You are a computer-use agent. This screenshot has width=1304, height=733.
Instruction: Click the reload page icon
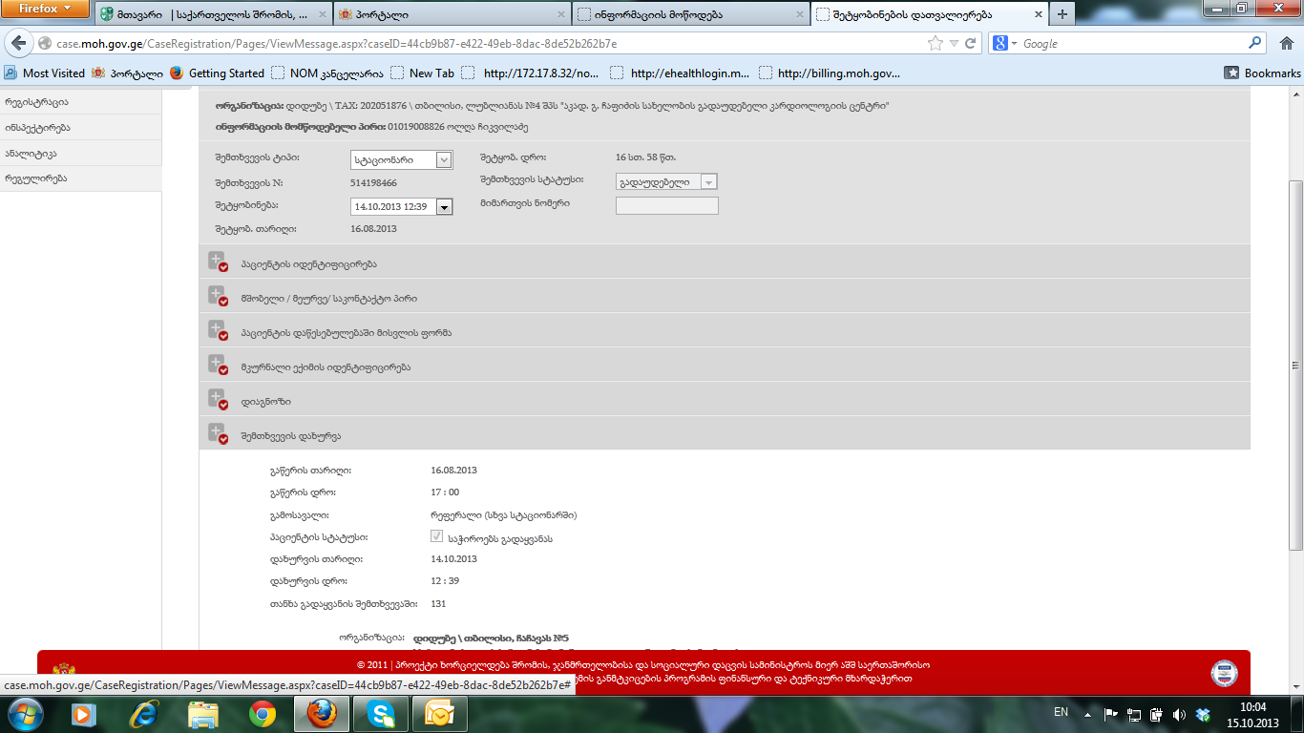971,44
